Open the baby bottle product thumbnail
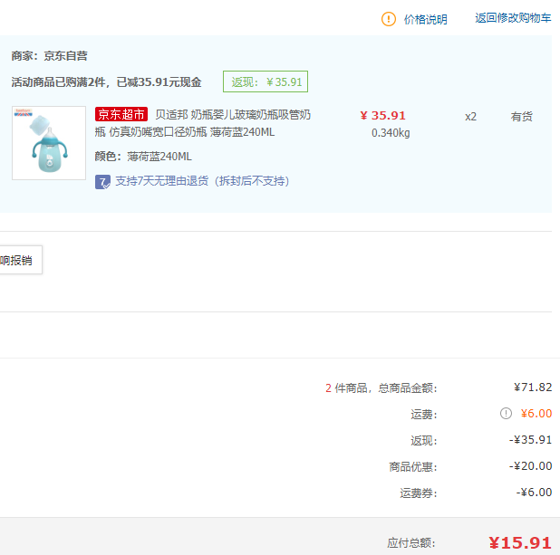Screen dimensions: 560x555 [49, 143]
